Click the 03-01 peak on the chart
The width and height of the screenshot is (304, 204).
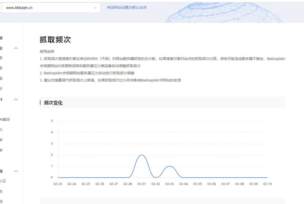click(141, 155)
